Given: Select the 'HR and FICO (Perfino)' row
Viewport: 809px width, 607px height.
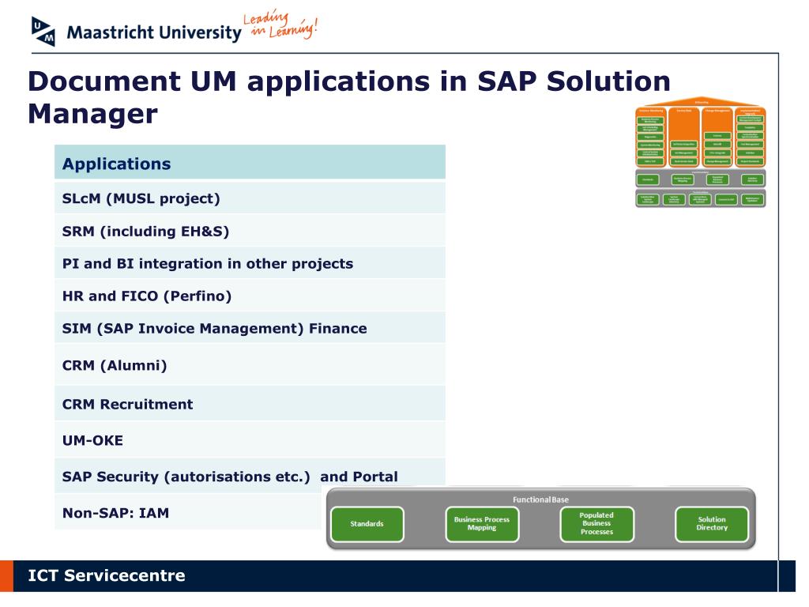Looking at the screenshot, I should pyautogui.click(x=250, y=296).
